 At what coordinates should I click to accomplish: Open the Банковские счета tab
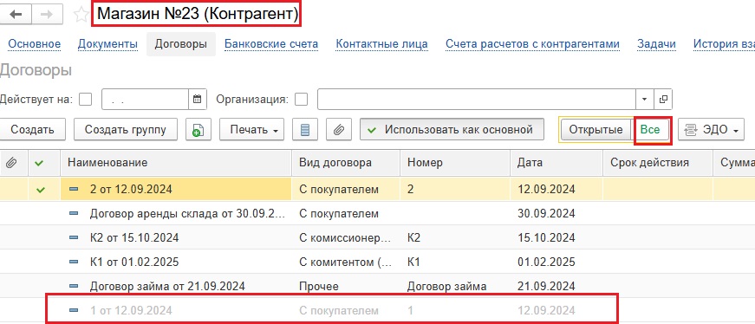271,44
